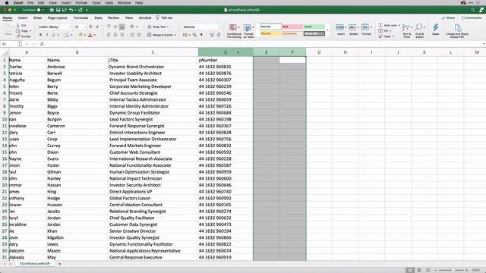The image size is (486, 273).
Task: Add a new sheet with plus button
Action: pyautogui.click(x=59, y=264)
